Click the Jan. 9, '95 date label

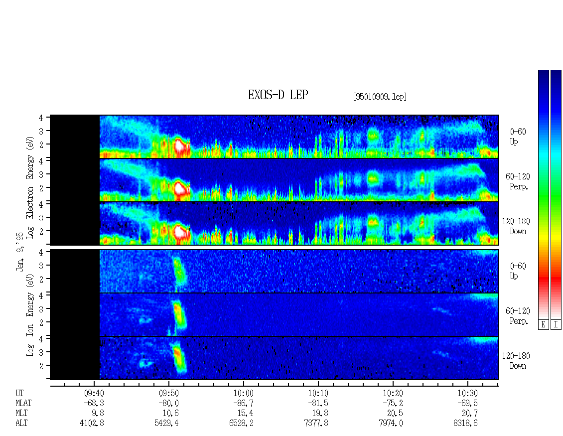[20, 252]
